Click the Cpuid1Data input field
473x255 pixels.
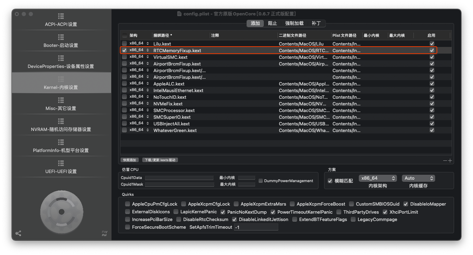tap(179, 178)
